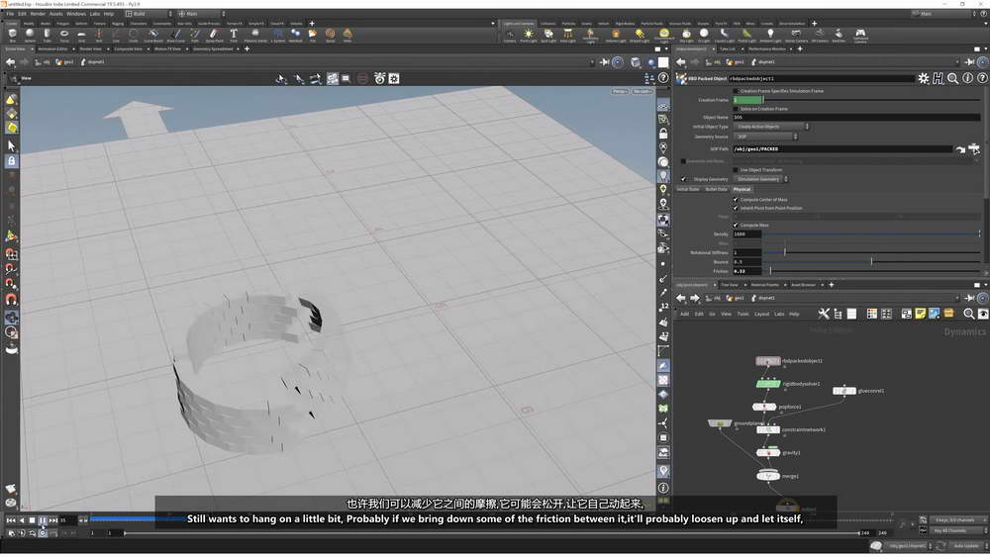Click the network editor wrench tools icon

point(823,314)
